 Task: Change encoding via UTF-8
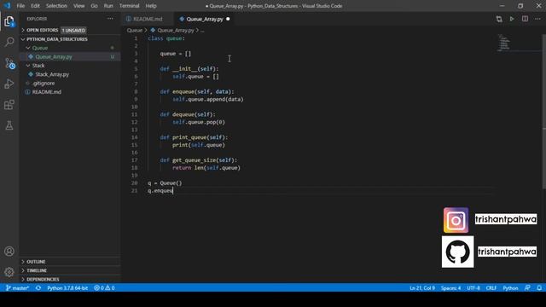[473, 288]
